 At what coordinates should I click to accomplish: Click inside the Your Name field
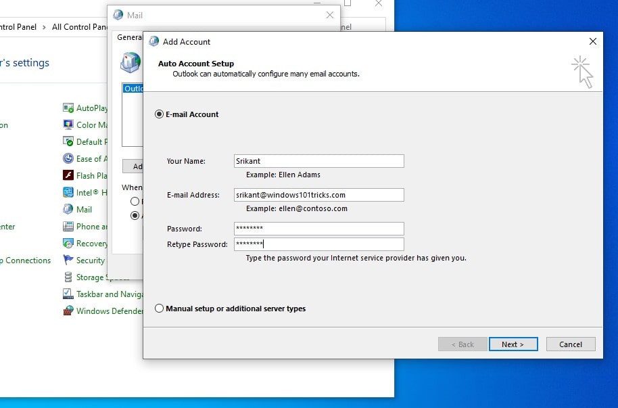click(x=318, y=160)
